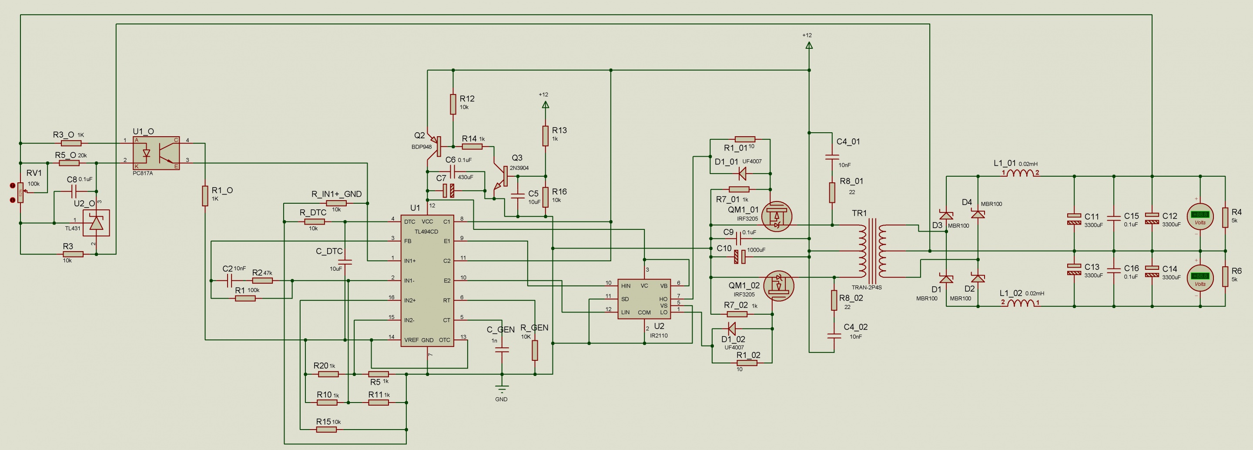1253x450 pixels.
Task: Click the C4_02 10nF capacitor symbol
Action: click(834, 336)
